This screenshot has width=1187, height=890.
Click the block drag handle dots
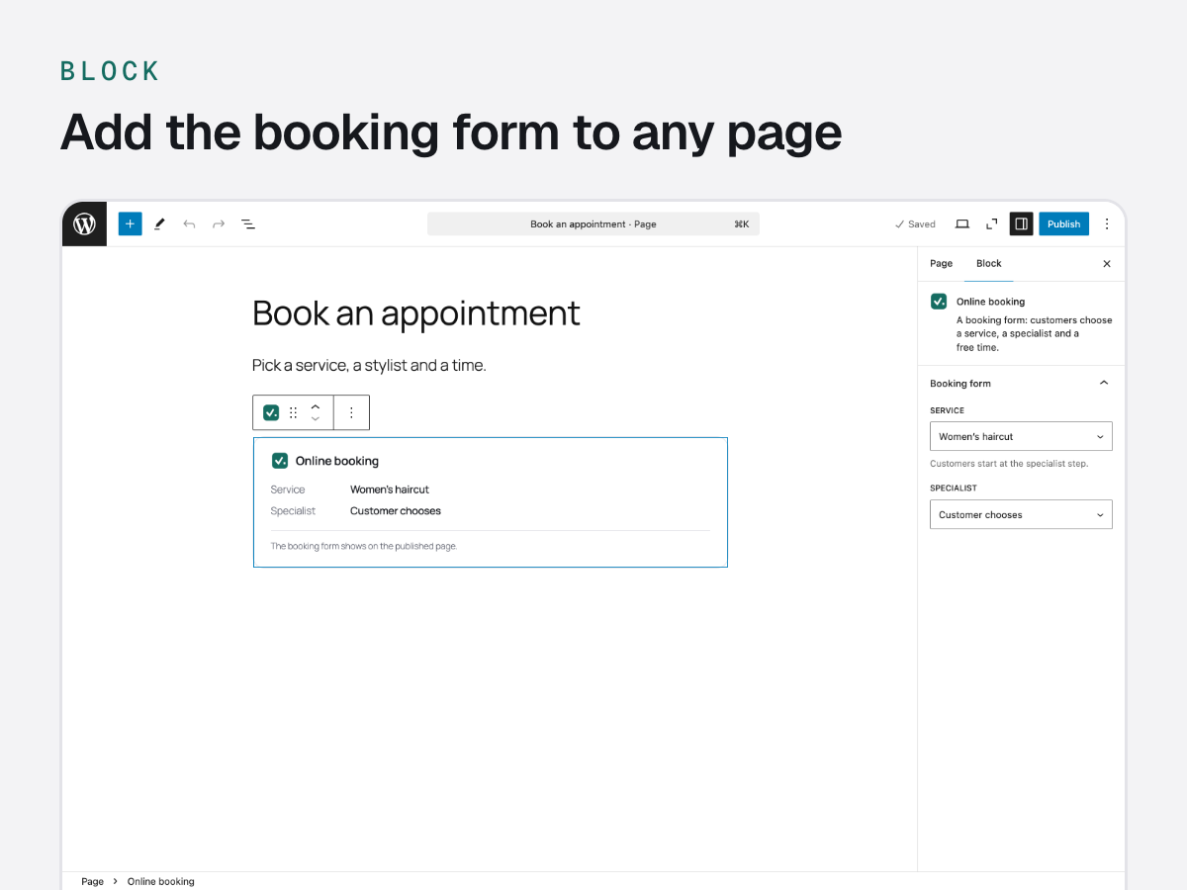coord(293,412)
